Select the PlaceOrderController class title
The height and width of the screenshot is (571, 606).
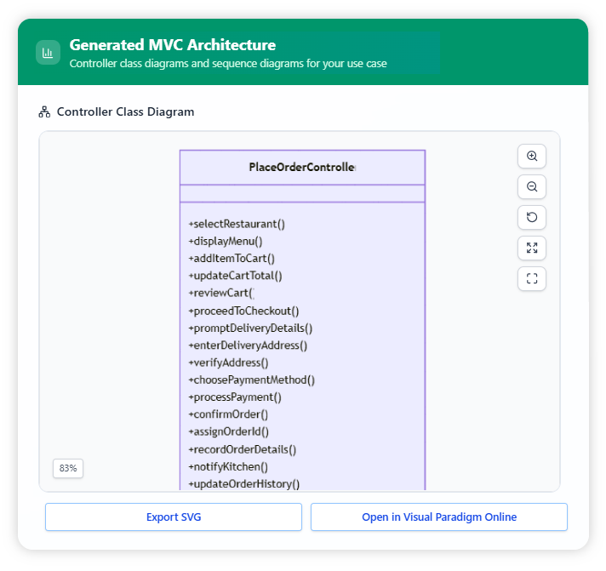[301, 168]
